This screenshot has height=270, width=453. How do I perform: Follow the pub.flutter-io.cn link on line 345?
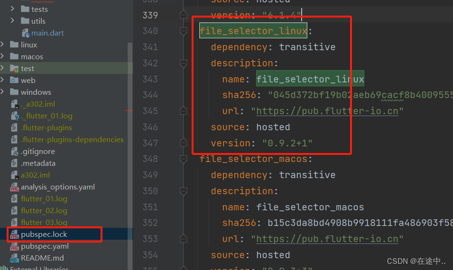click(327, 111)
